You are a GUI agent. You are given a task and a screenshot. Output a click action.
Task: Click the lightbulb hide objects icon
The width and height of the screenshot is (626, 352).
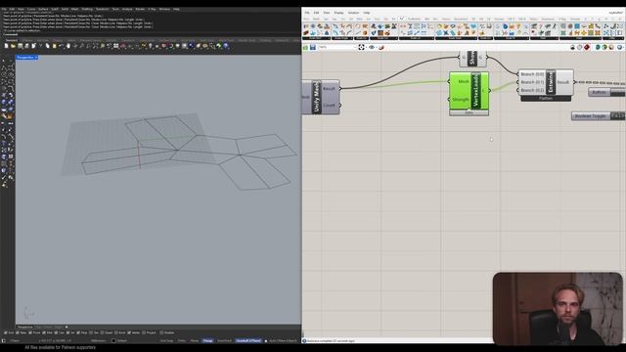coord(151,46)
